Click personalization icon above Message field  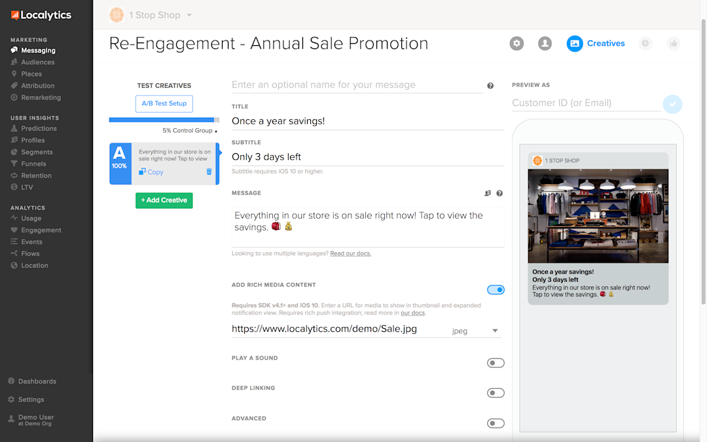pyautogui.click(x=488, y=193)
